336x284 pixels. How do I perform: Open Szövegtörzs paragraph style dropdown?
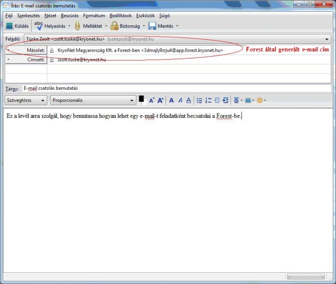click(26, 100)
